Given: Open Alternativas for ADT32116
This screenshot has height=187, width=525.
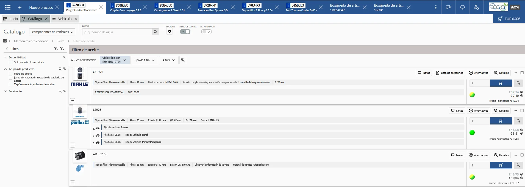Looking at the screenshot, I should point(479,155).
